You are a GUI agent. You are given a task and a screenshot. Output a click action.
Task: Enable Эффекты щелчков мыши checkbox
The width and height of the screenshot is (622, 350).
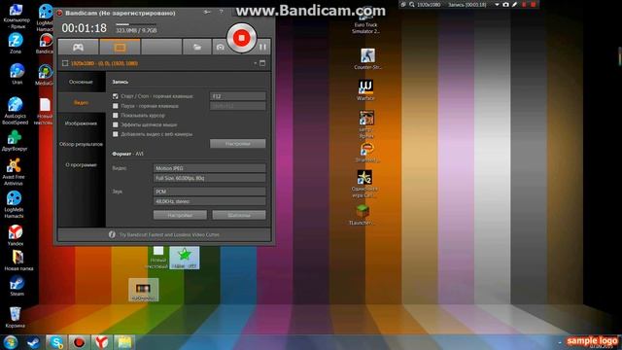click(116, 124)
